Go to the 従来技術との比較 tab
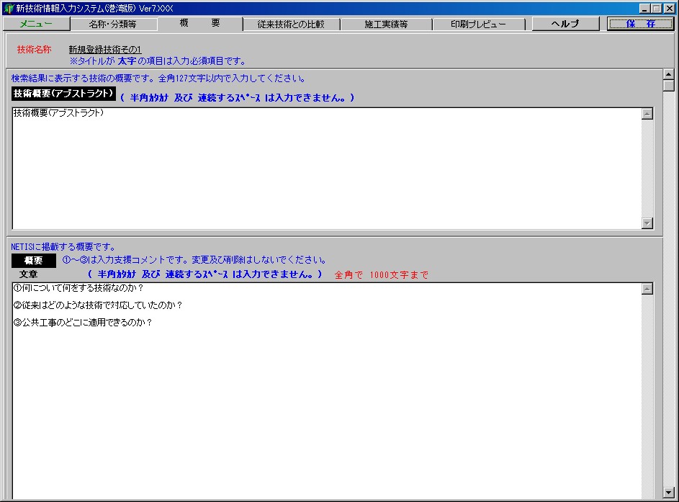The height and width of the screenshot is (502, 679). 291,24
